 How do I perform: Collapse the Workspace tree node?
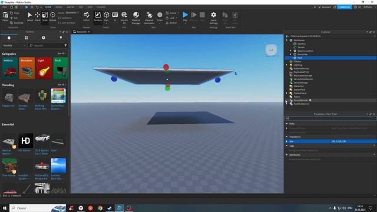click(287, 40)
